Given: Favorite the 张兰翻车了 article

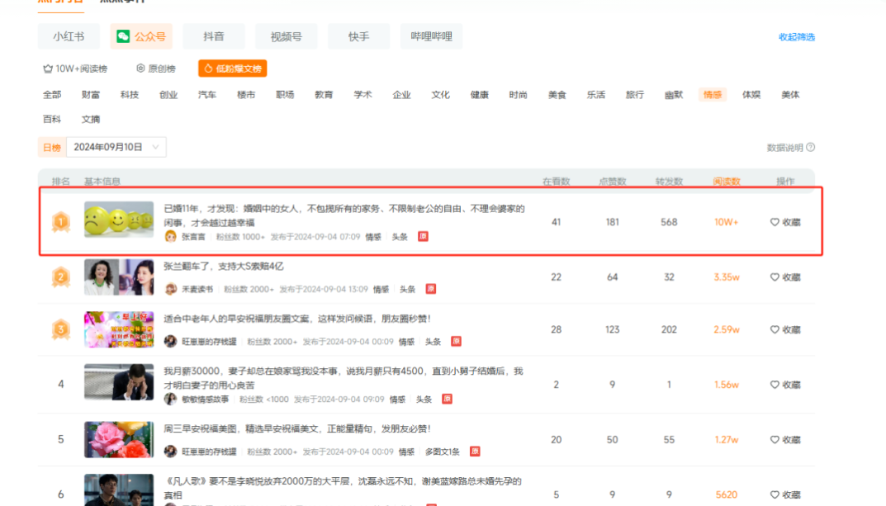Looking at the screenshot, I should tap(785, 277).
